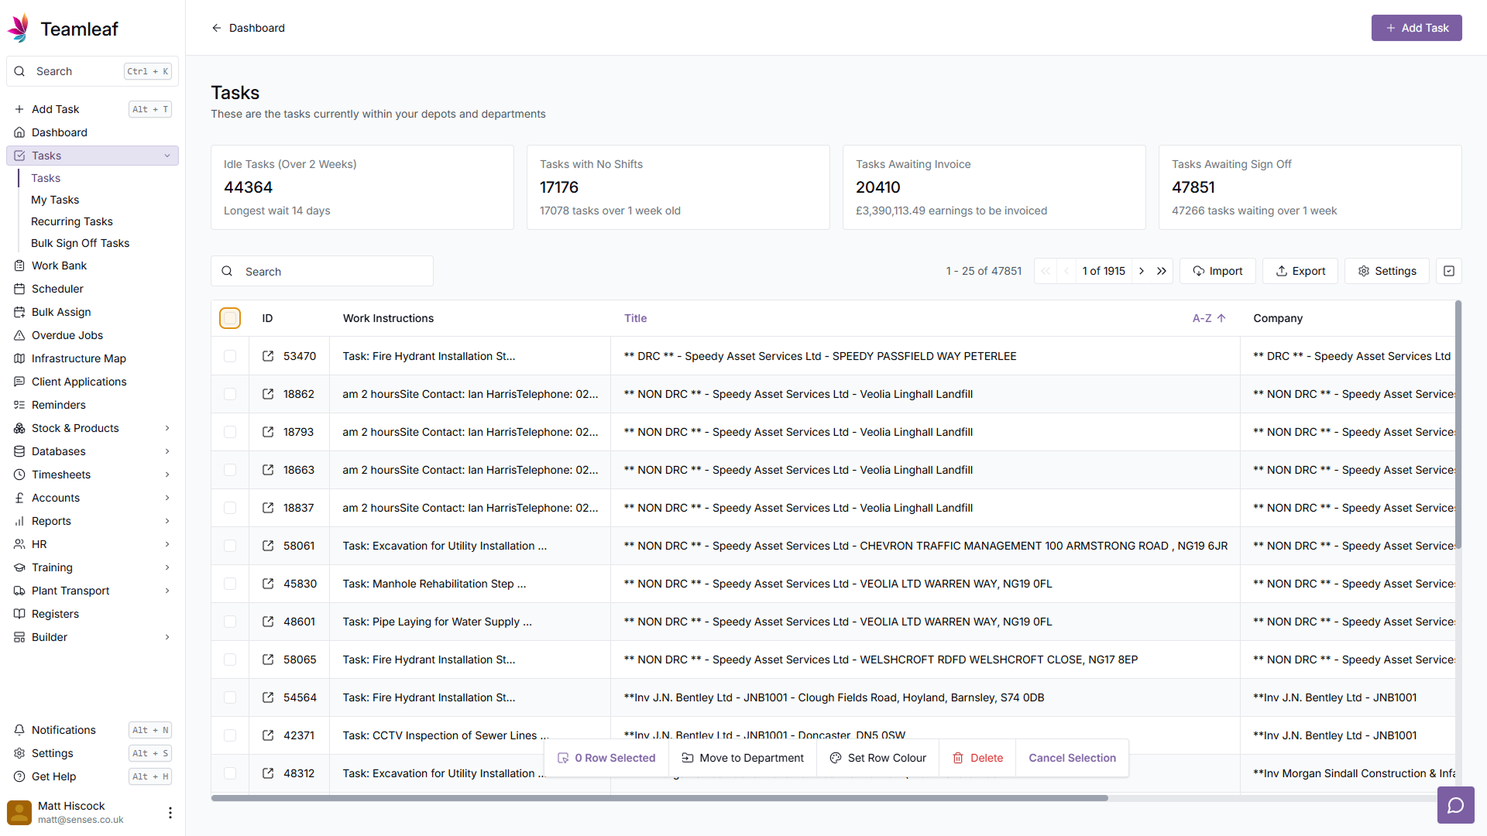Open task 45830 via its link icon
Viewport: 1487px width, 836px height.
tap(268, 584)
